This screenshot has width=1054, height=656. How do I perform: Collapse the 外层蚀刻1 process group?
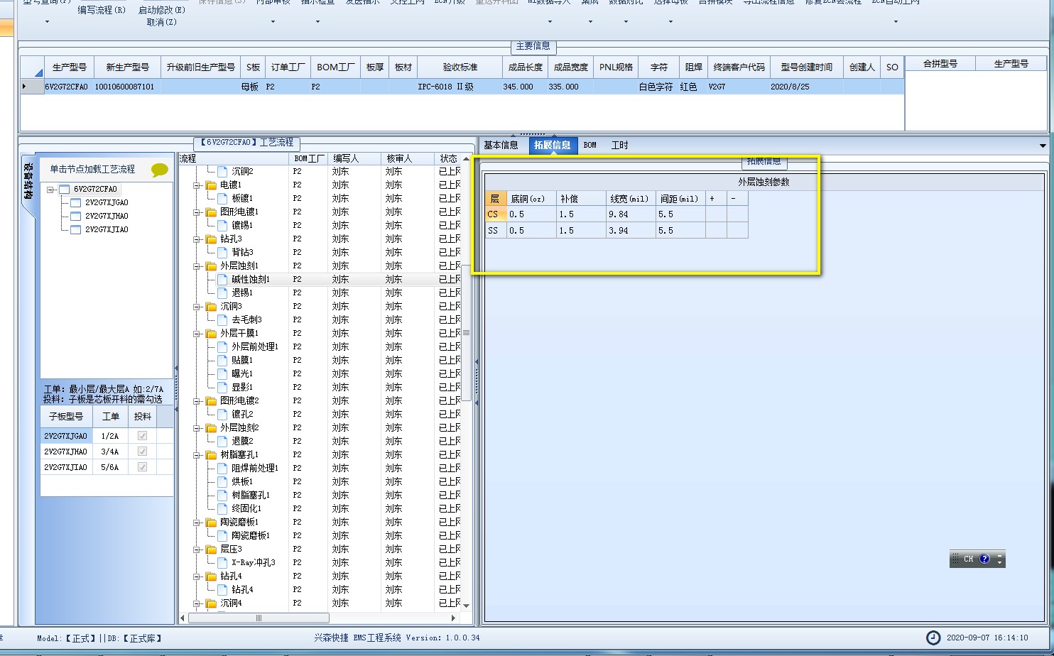(x=197, y=266)
